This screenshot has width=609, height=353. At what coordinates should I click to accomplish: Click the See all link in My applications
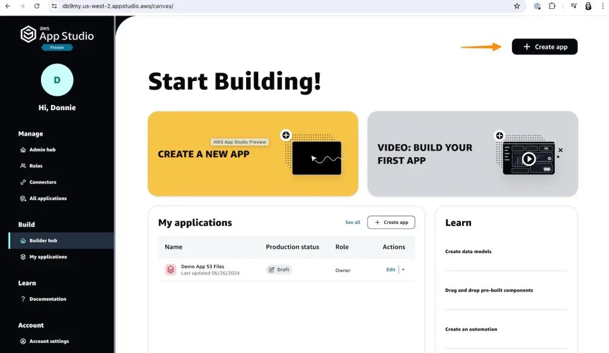(353, 222)
